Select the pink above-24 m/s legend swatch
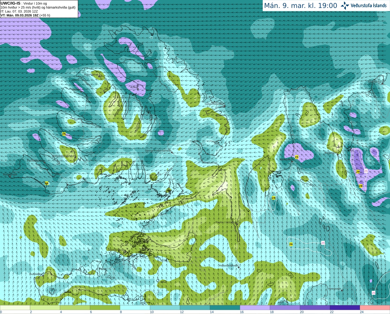390x314 pixels. 375,308
